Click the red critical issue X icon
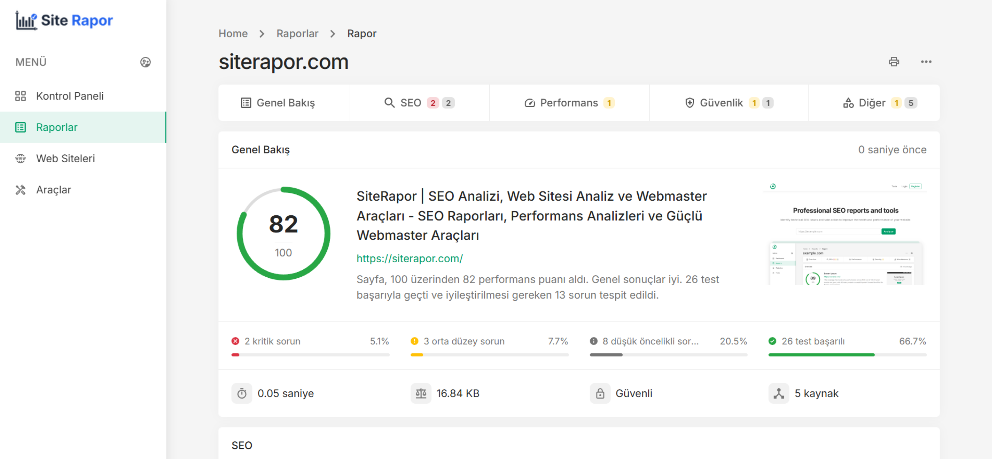This screenshot has width=992, height=459. click(x=235, y=341)
